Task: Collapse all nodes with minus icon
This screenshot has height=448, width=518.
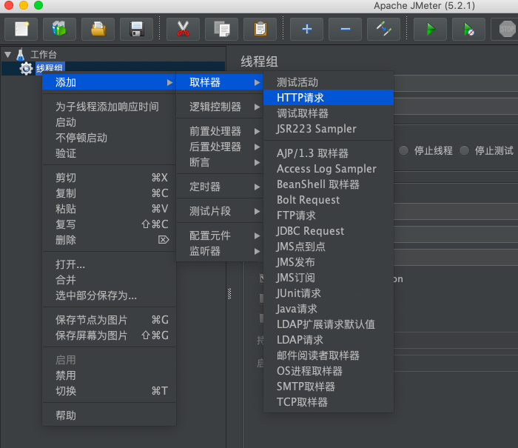Action: (346, 30)
